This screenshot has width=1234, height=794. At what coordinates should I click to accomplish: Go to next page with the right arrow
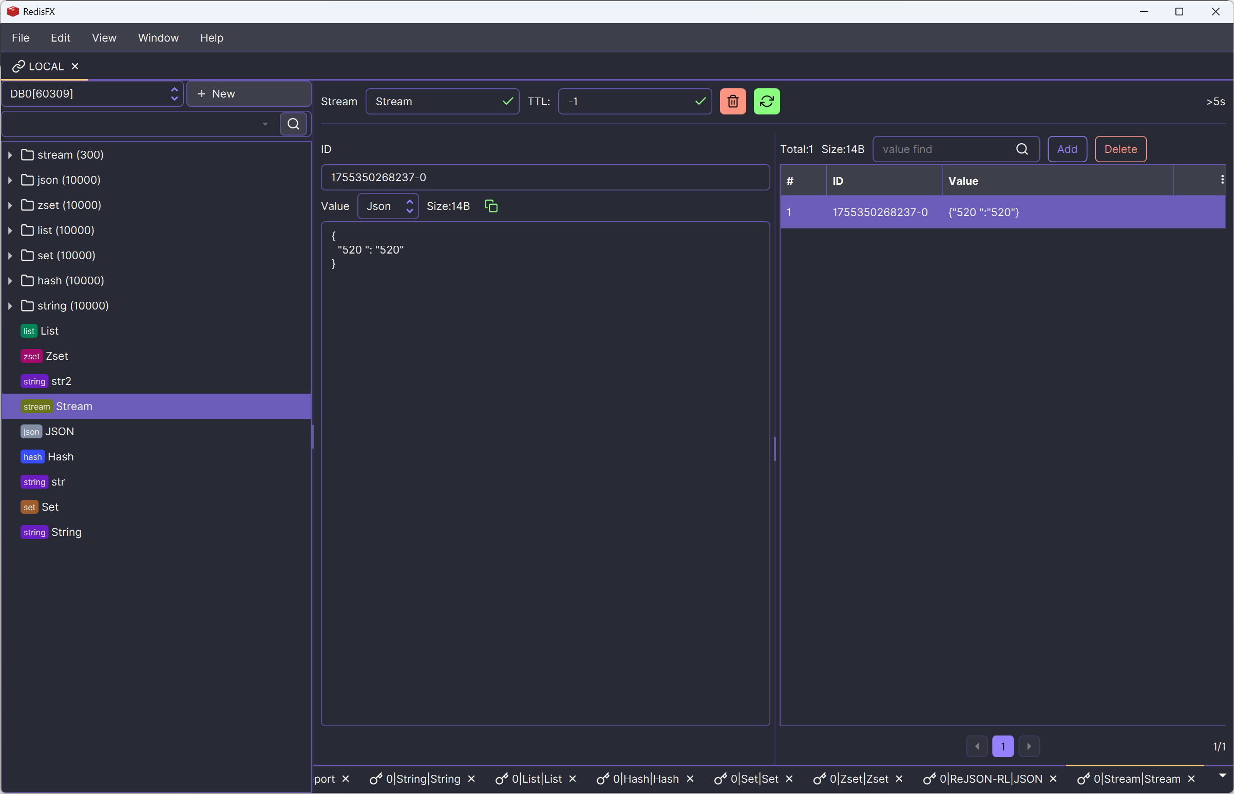[1029, 746]
